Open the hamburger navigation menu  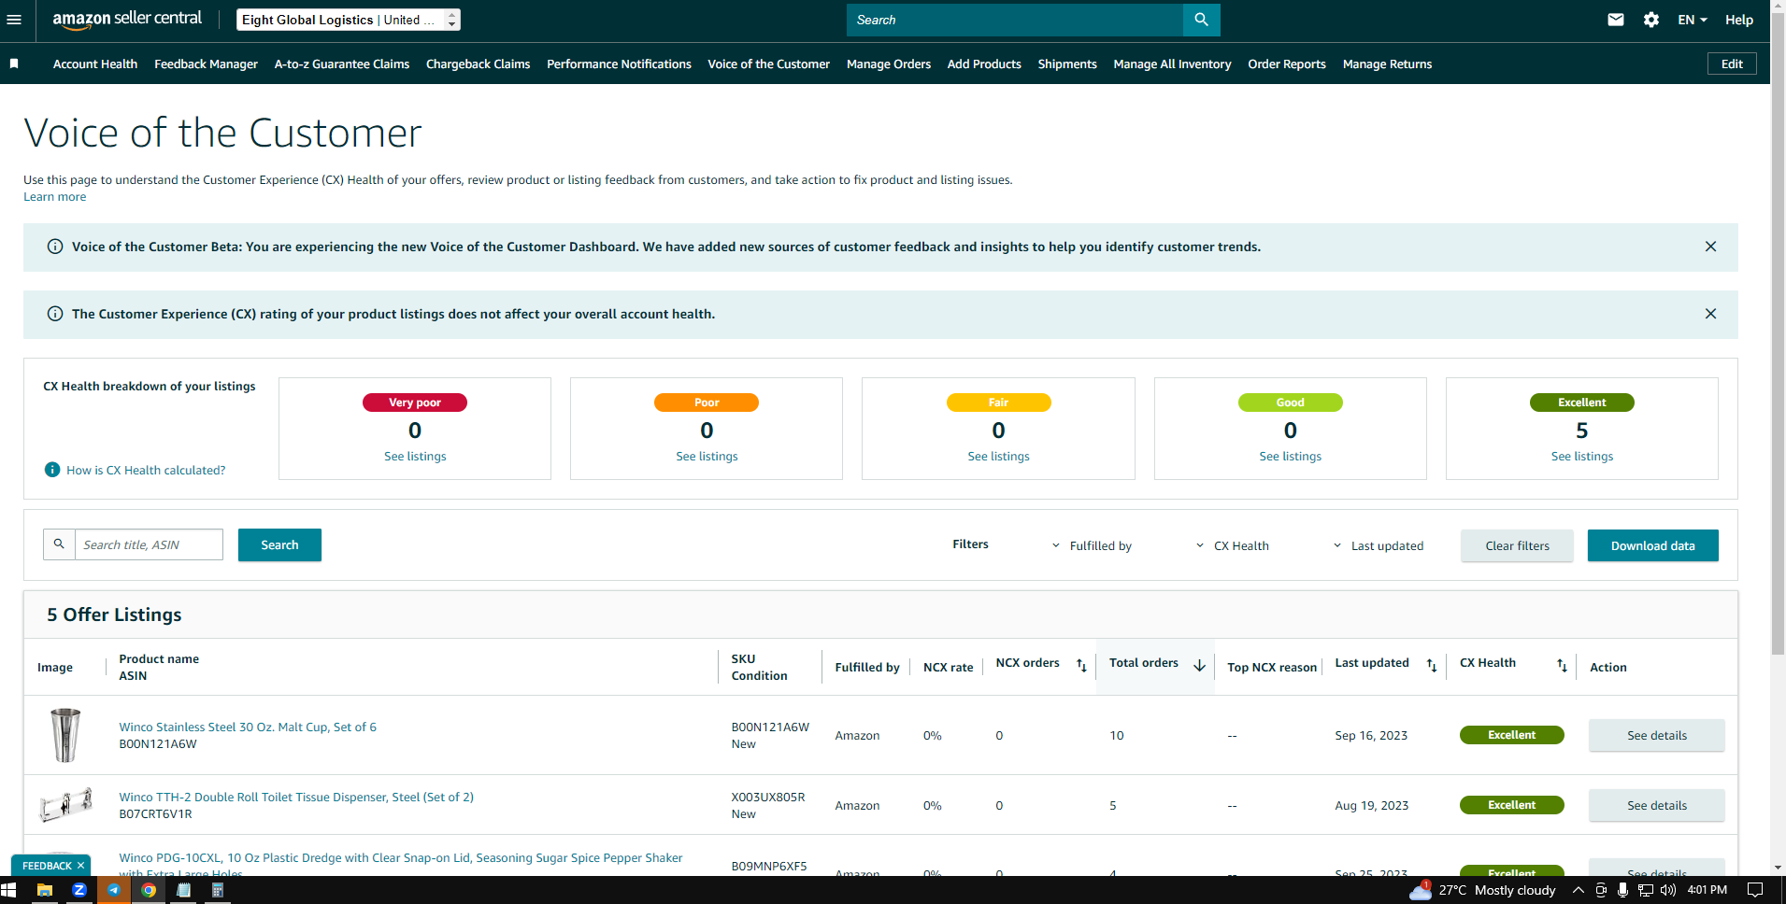click(14, 20)
